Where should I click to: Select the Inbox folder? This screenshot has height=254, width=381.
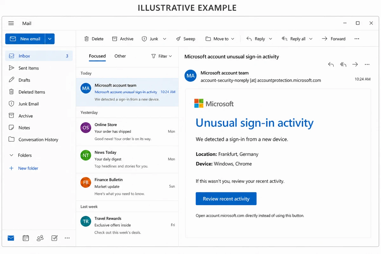tap(39, 56)
